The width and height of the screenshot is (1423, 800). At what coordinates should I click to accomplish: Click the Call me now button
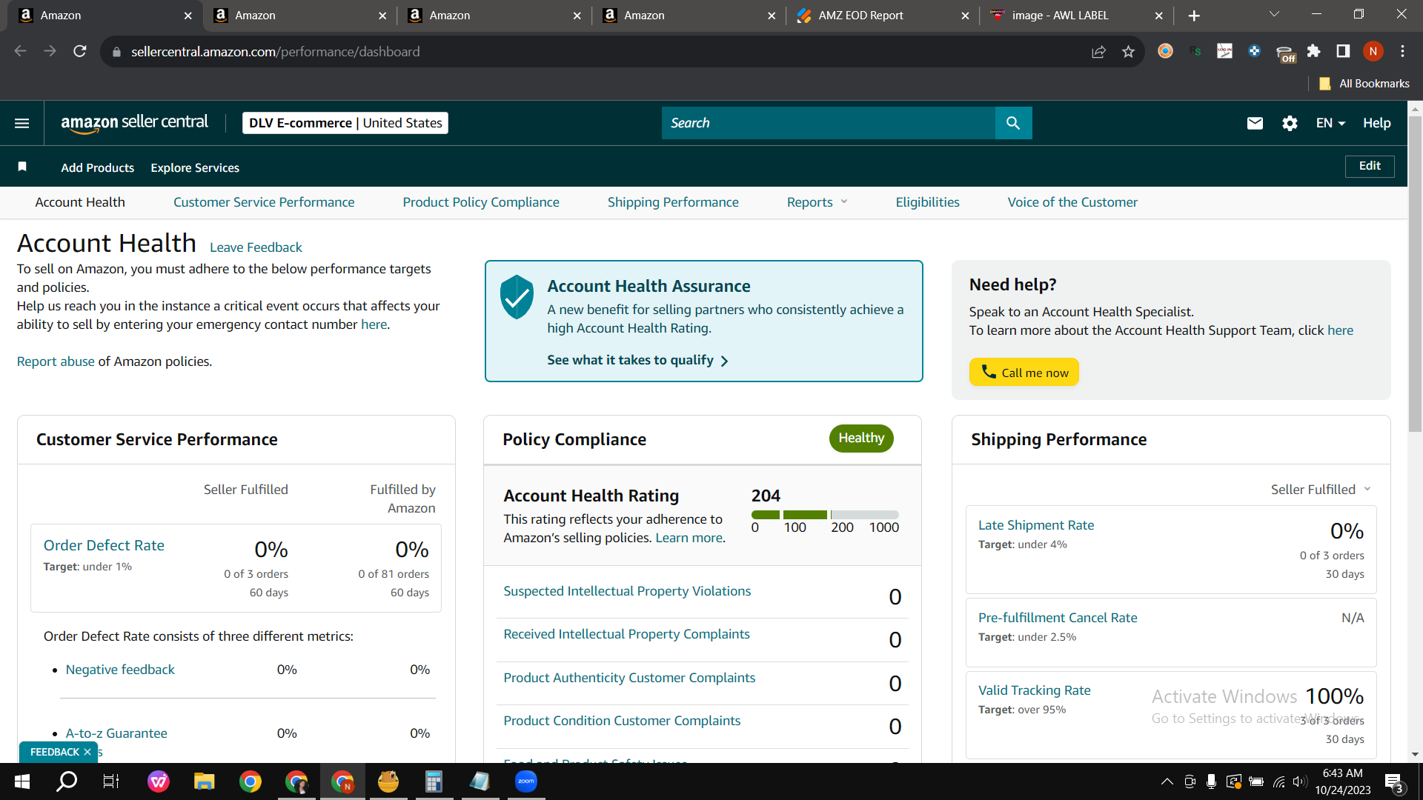click(x=1024, y=372)
